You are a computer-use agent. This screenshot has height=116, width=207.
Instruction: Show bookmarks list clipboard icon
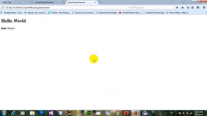pos(193,8)
